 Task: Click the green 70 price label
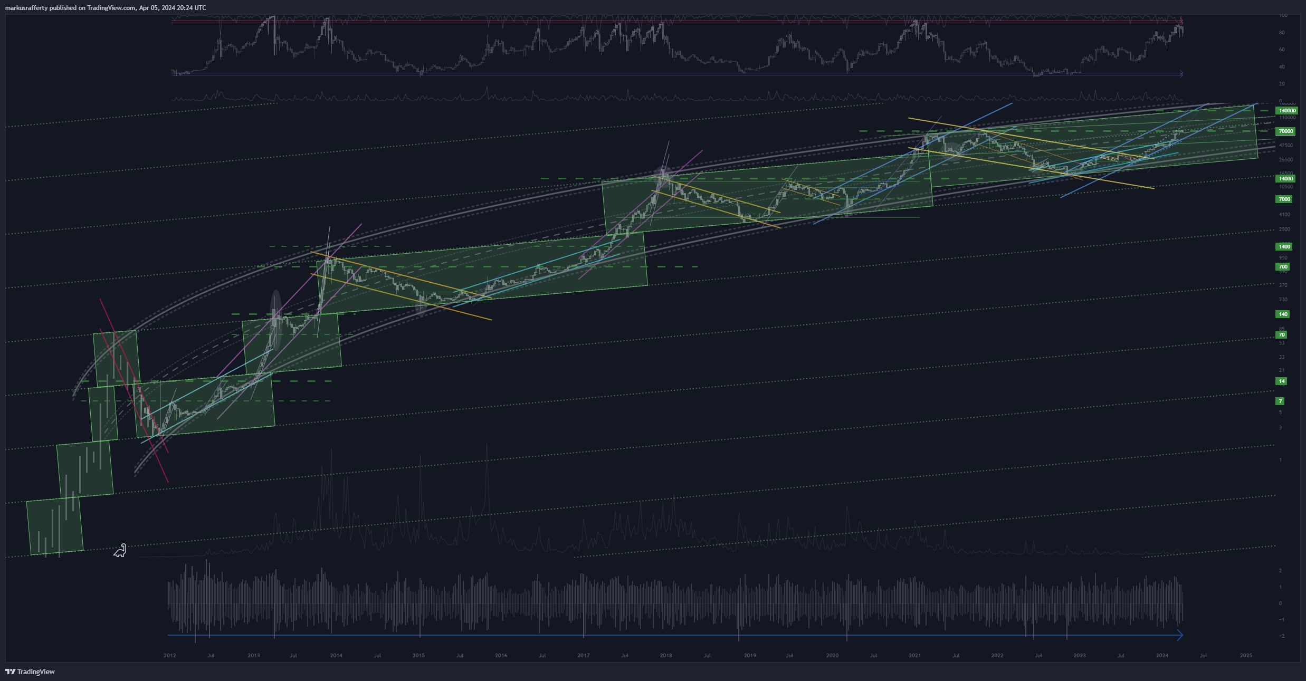1282,335
